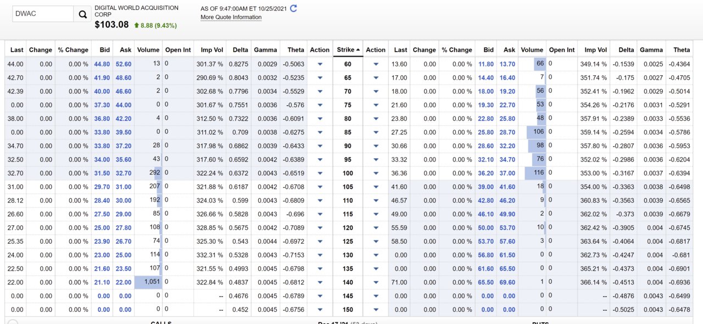Select call delta 0.8275
The height and width of the screenshot is (324, 703).
[x=238, y=64]
